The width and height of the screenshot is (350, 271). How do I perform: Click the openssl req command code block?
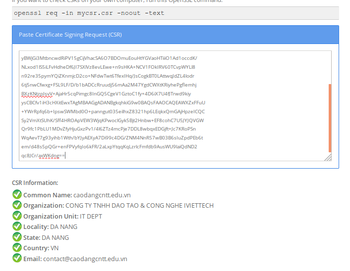pyautogui.click(x=175, y=13)
